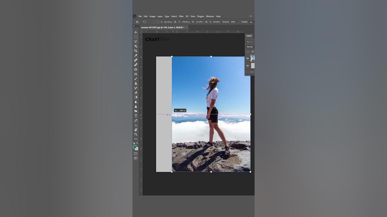Open the Amount slider dropdown arrow

[238, 22]
